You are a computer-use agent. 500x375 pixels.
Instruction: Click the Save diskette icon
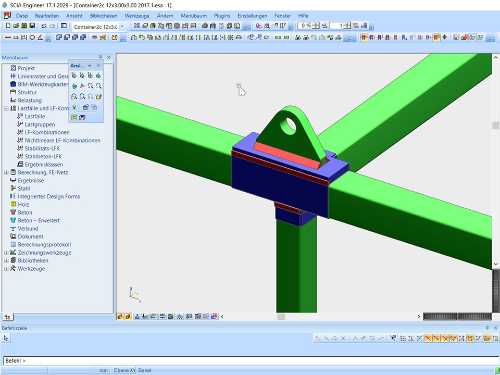[32, 26]
